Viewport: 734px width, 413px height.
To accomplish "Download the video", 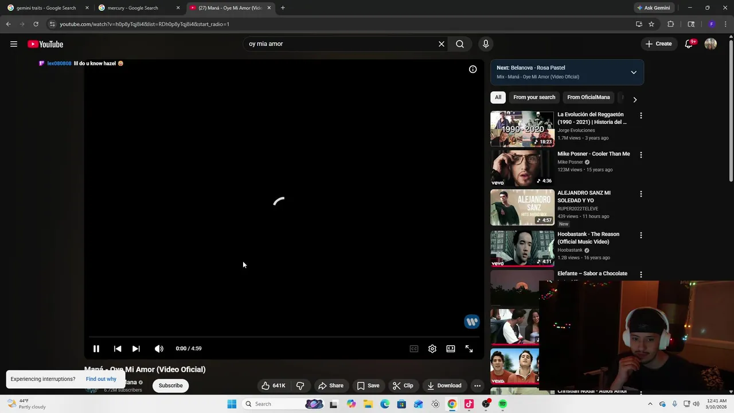I will point(444,385).
